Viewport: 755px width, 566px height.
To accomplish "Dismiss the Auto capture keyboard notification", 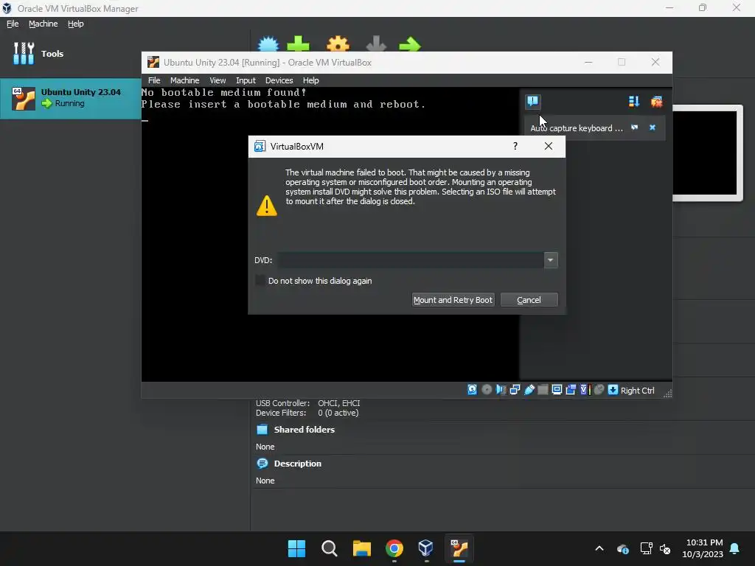I will 653,127.
